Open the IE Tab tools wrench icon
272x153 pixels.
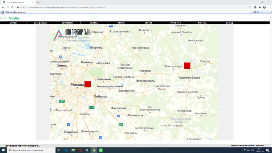tap(254, 12)
